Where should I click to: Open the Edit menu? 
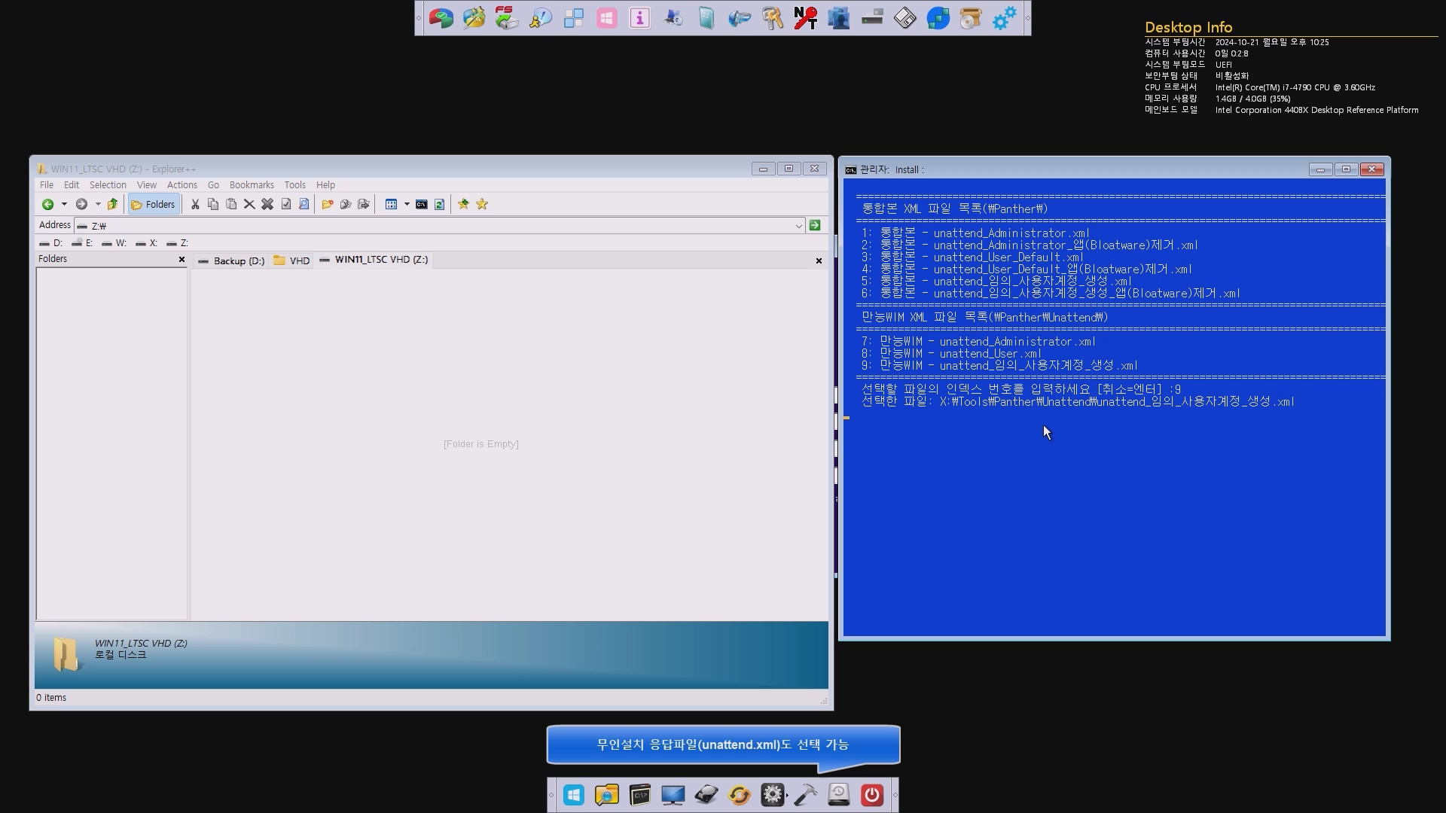(72, 185)
